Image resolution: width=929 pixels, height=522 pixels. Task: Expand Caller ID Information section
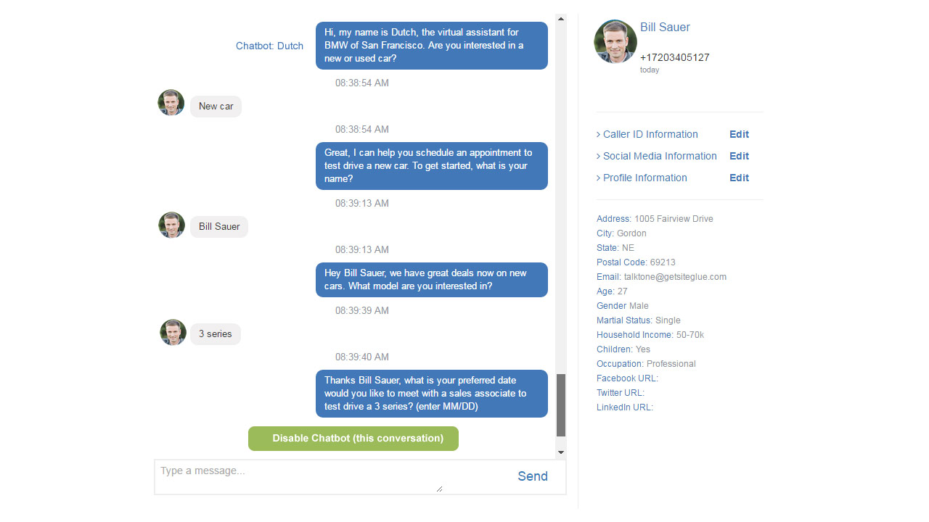[647, 134]
